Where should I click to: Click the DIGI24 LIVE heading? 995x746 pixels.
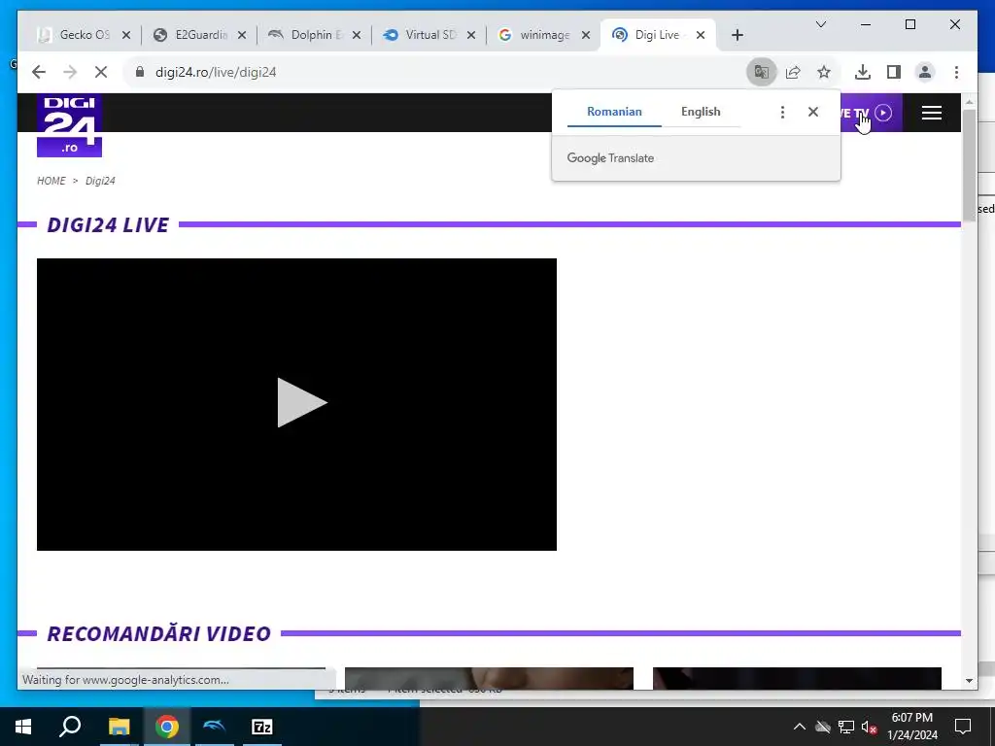coord(108,224)
